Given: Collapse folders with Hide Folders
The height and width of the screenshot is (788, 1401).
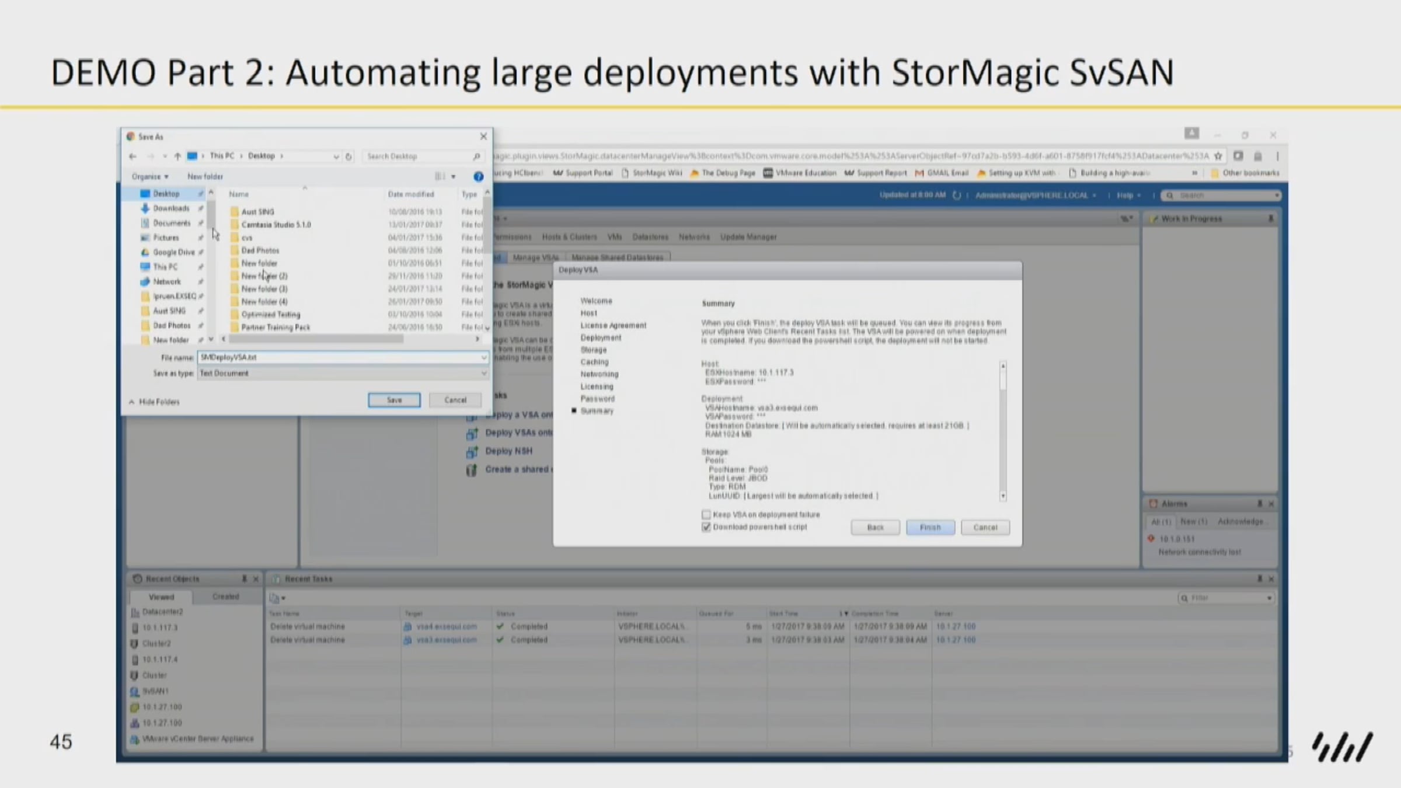Looking at the screenshot, I should pyautogui.click(x=155, y=402).
